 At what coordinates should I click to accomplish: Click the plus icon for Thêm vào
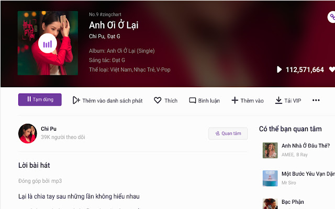(x=234, y=100)
